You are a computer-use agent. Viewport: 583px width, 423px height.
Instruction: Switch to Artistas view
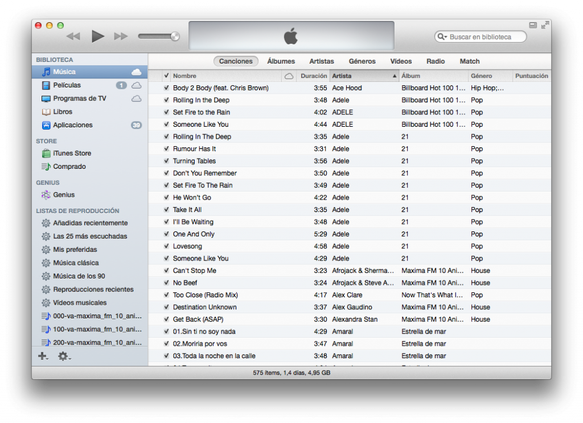click(x=322, y=61)
